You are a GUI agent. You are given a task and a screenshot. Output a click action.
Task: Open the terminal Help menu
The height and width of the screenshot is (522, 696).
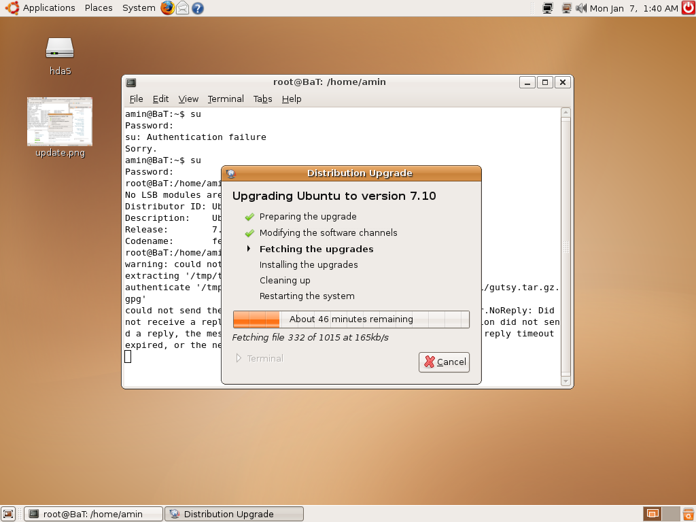pos(292,99)
